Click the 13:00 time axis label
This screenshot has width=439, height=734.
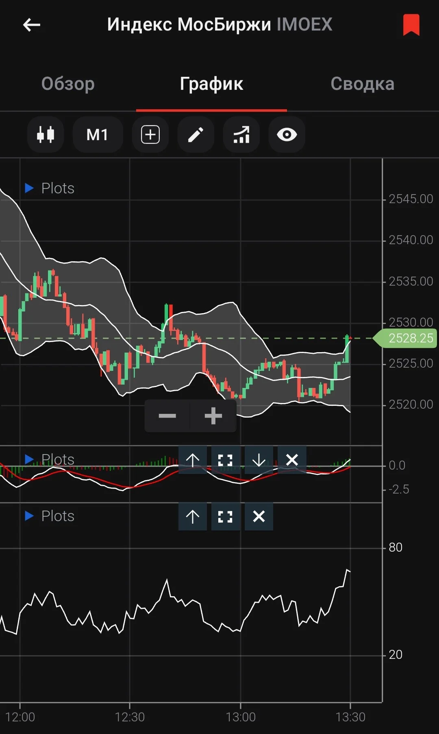tap(241, 717)
